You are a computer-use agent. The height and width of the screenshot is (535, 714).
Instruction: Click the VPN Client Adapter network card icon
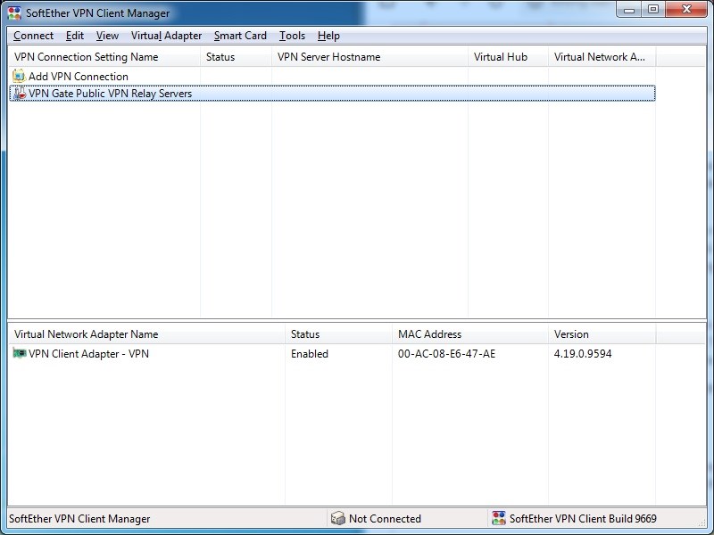pos(19,354)
